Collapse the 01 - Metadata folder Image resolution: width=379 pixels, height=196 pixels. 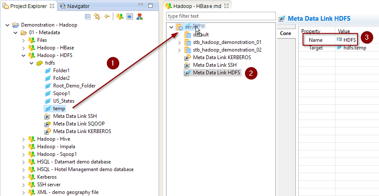pyautogui.click(x=16, y=33)
